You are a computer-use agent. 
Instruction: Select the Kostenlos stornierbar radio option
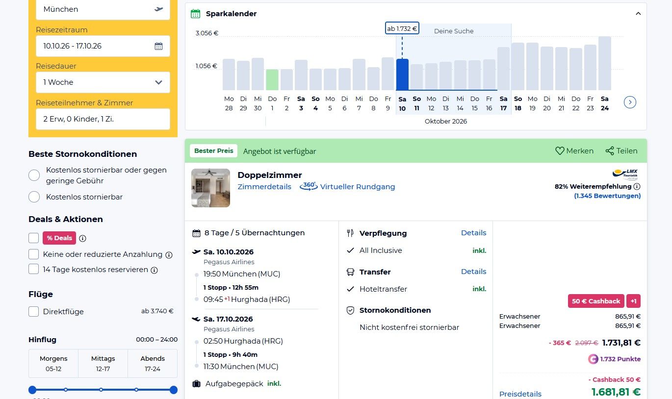click(34, 197)
